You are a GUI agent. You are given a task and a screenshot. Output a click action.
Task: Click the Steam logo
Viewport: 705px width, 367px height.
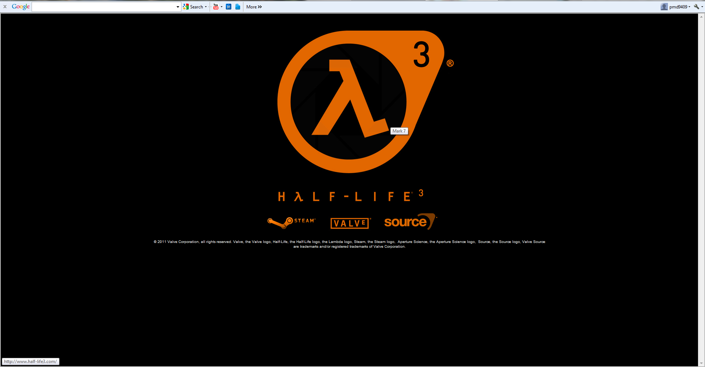[291, 222]
